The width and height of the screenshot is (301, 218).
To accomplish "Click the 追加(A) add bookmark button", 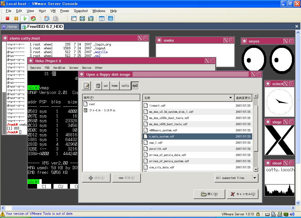I will pos(96,178).
